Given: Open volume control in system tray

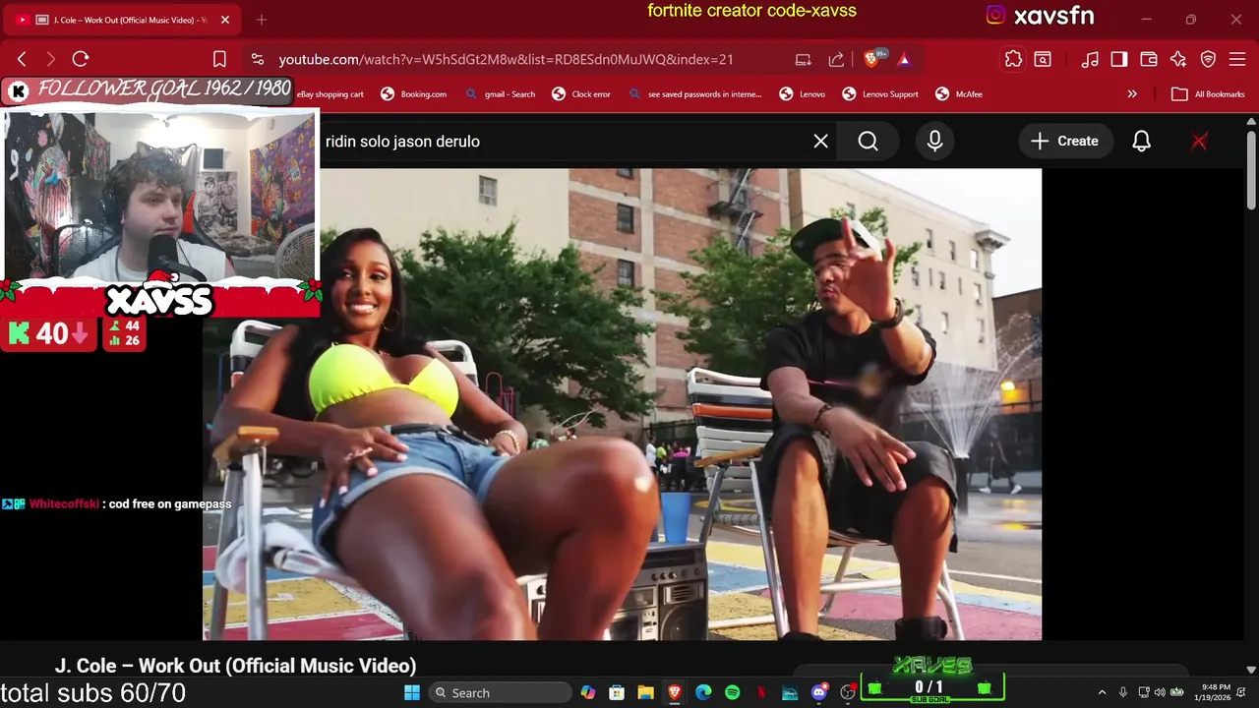Looking at the screenshot, I should point(1160,693).
